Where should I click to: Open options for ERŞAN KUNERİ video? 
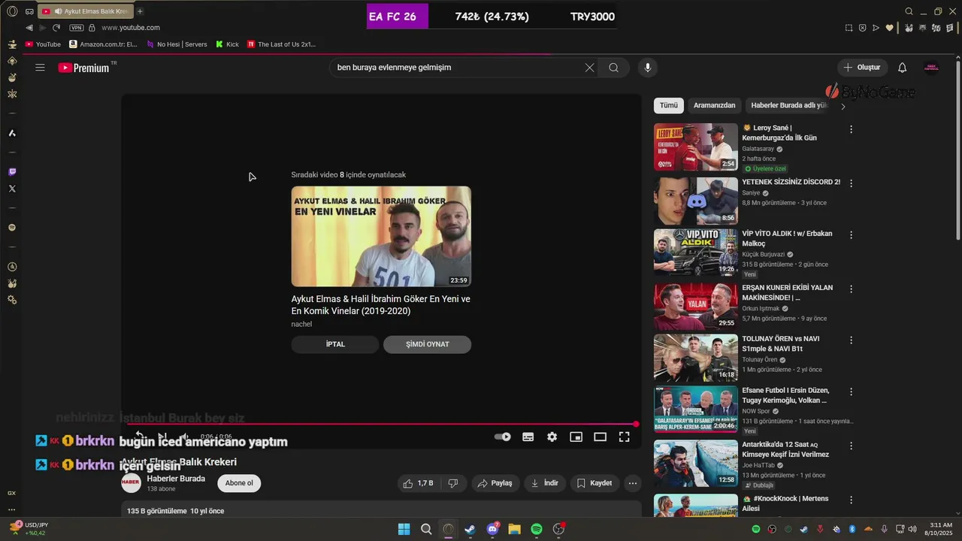click(x=852, y=289)
